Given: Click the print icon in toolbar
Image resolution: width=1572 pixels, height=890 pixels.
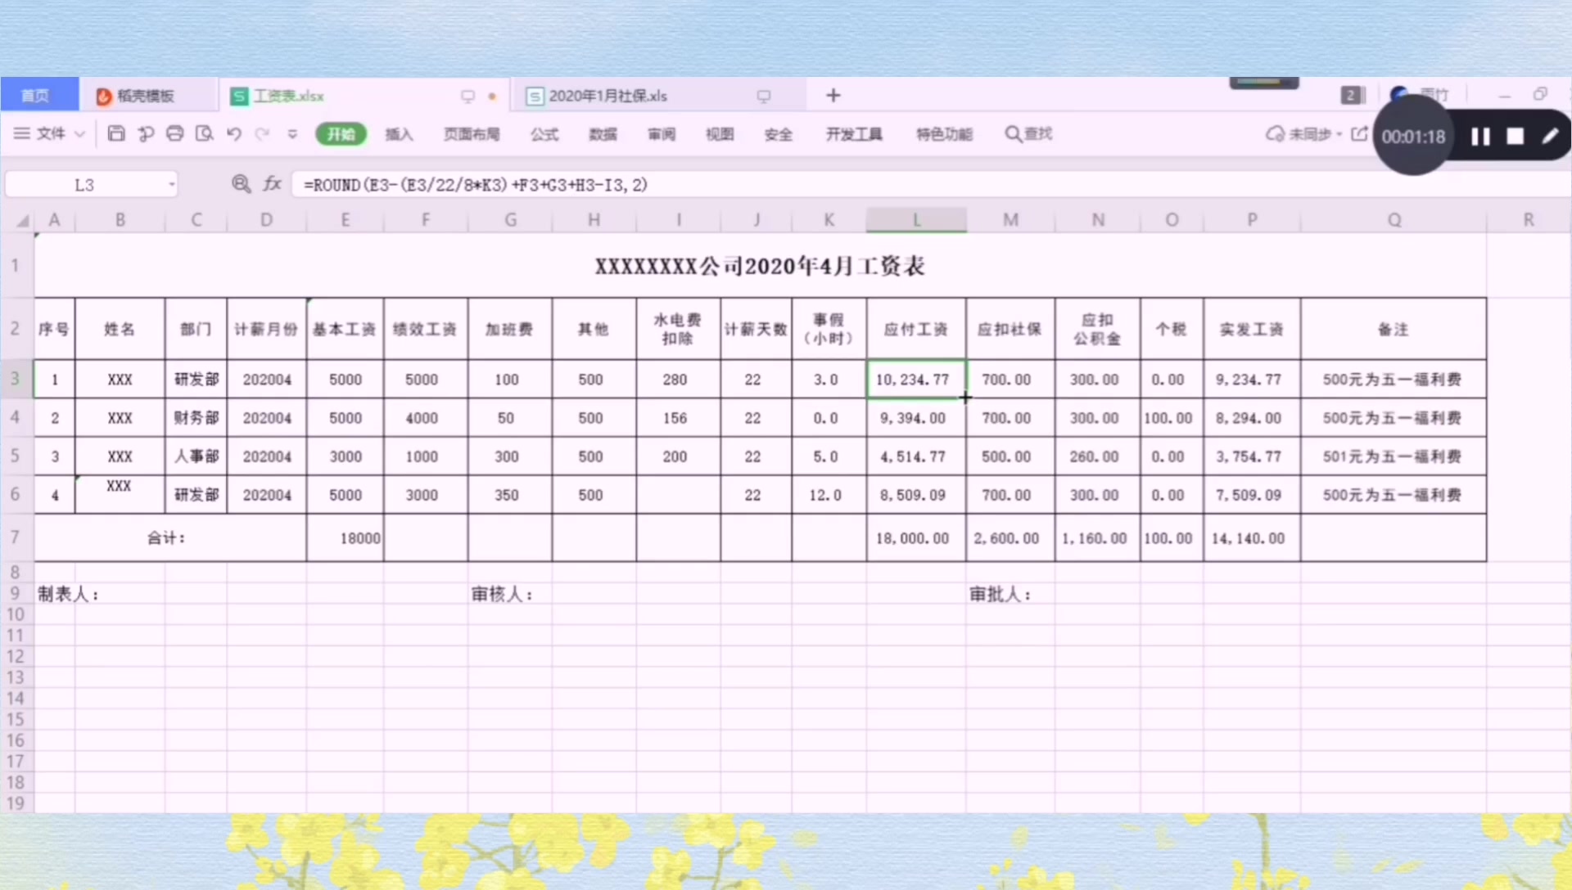Looking at the screenshot, I should 174,133.
